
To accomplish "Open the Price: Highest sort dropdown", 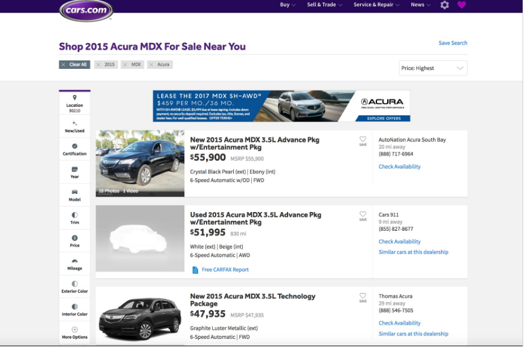I will pyautogui.click(x=433, y=68).
